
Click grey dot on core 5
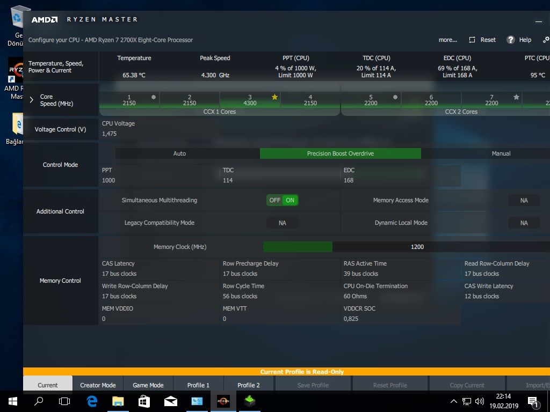click(395, 97)
